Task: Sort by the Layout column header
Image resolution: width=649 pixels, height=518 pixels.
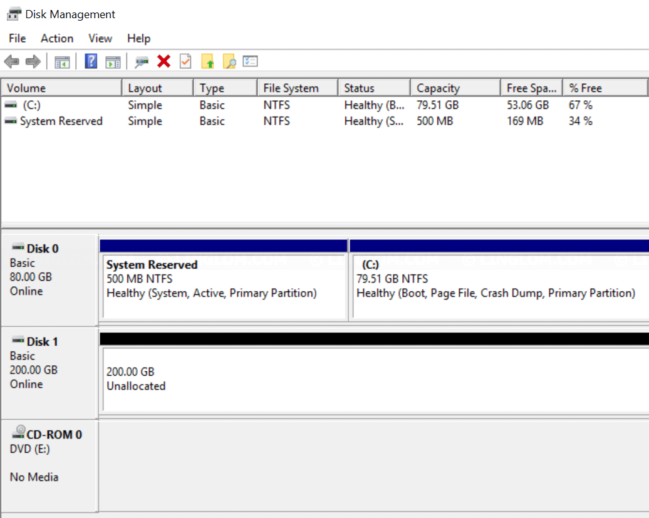Action: (x=158, y=88)
